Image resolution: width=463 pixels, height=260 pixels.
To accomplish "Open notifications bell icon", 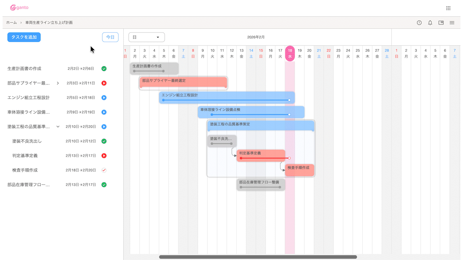I will click(x=430, y=23).
